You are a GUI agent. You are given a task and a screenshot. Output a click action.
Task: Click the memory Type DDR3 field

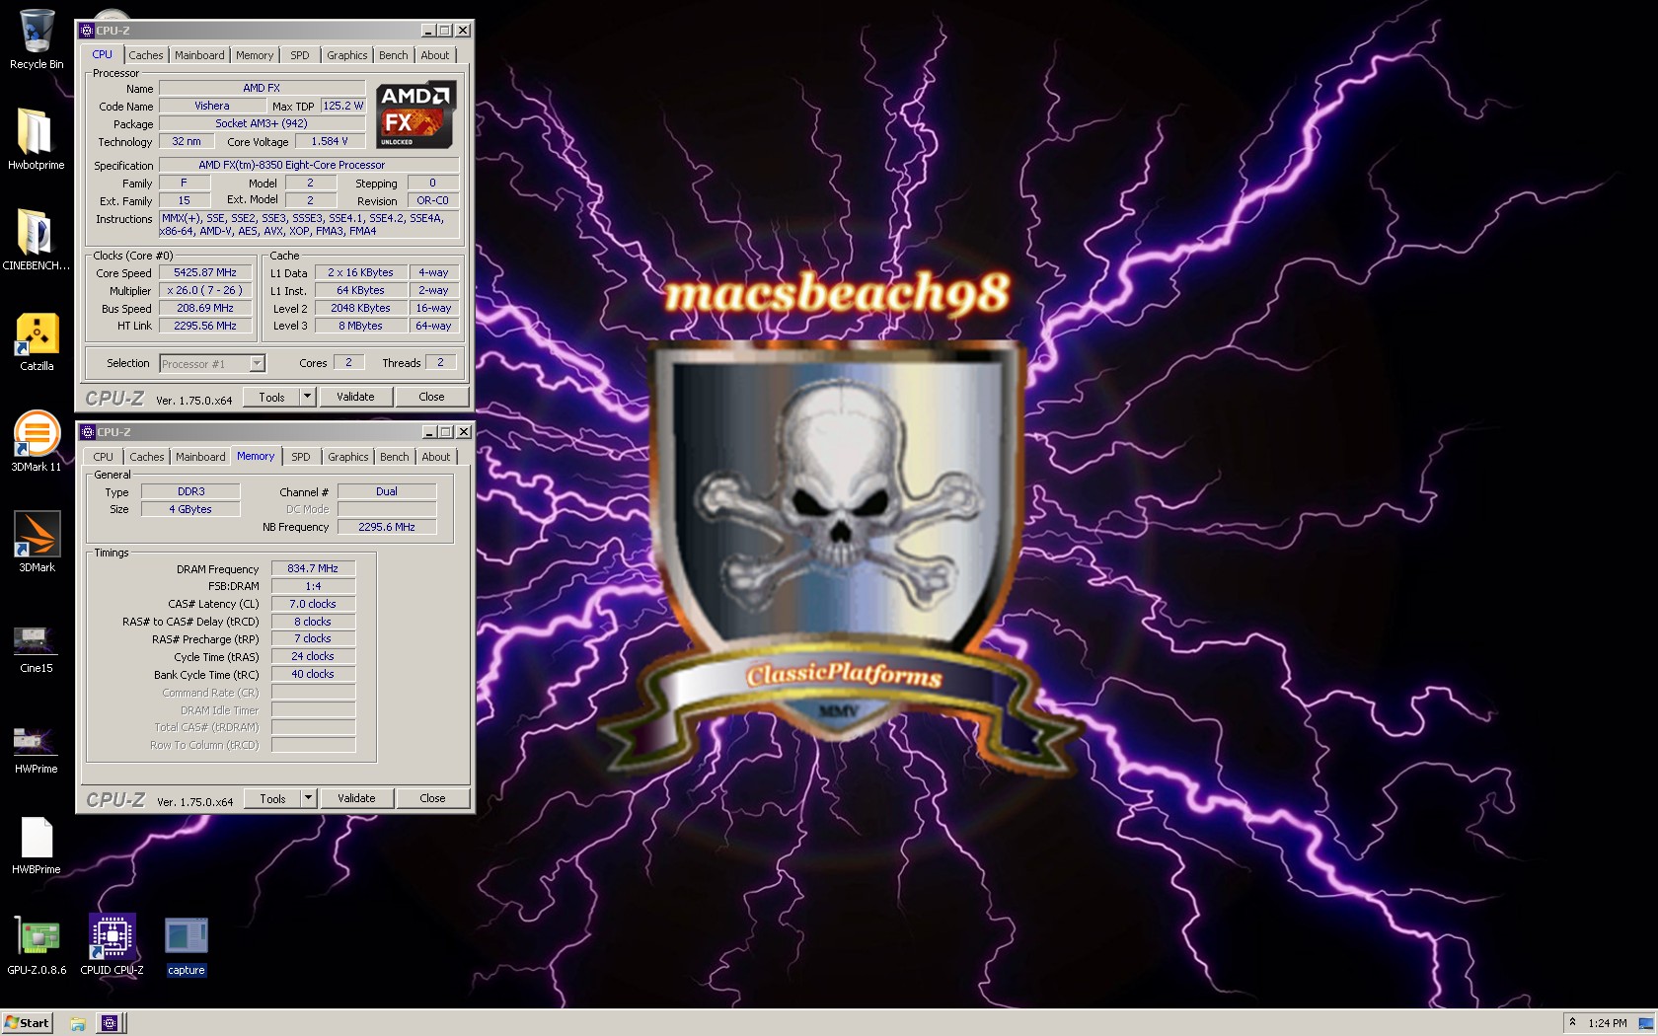(191, 491)
